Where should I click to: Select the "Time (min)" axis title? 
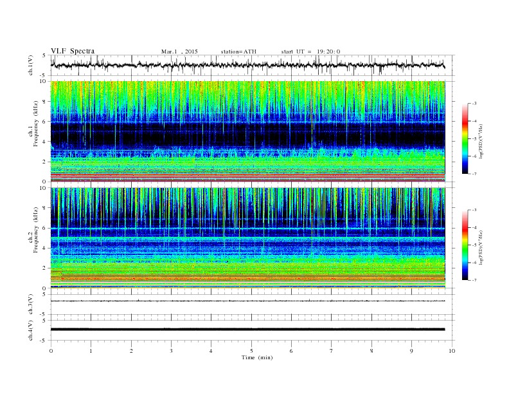(257, 357)
